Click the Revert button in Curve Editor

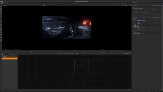(x=129, y=90)
